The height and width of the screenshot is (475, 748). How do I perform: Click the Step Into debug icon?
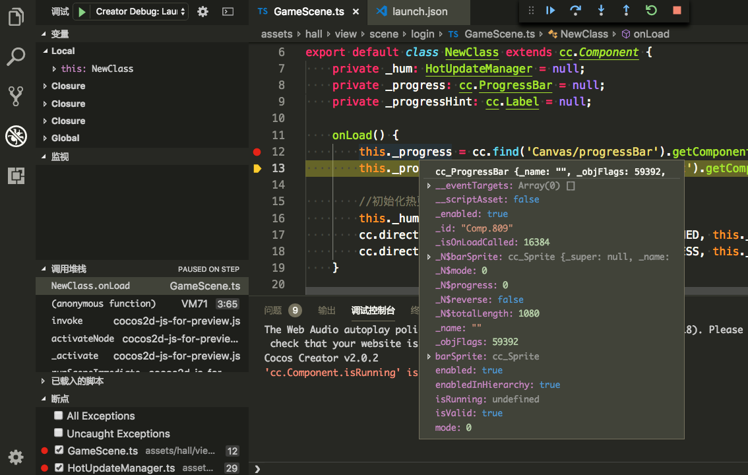tap(601, 11)
